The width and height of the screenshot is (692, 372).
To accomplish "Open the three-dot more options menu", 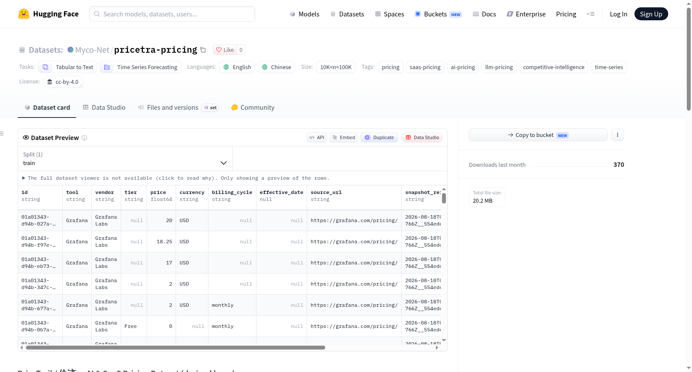I will (617, 135).
